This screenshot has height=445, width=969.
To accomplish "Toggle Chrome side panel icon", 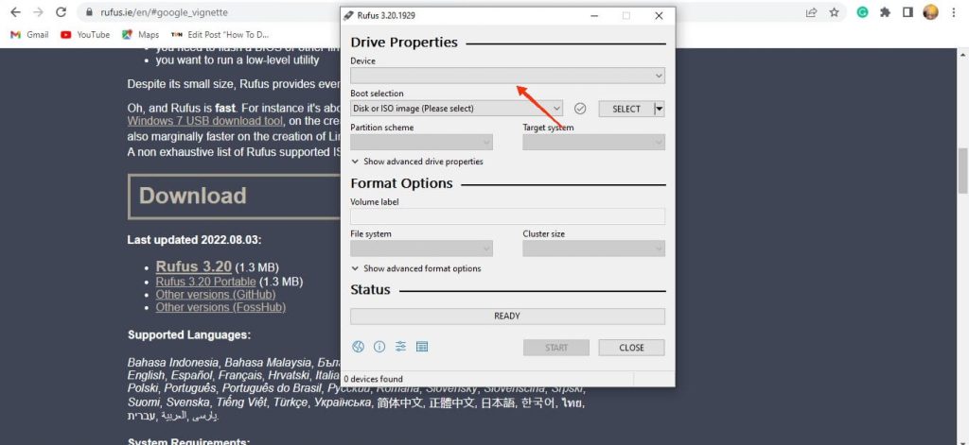I will click(907, 12).
